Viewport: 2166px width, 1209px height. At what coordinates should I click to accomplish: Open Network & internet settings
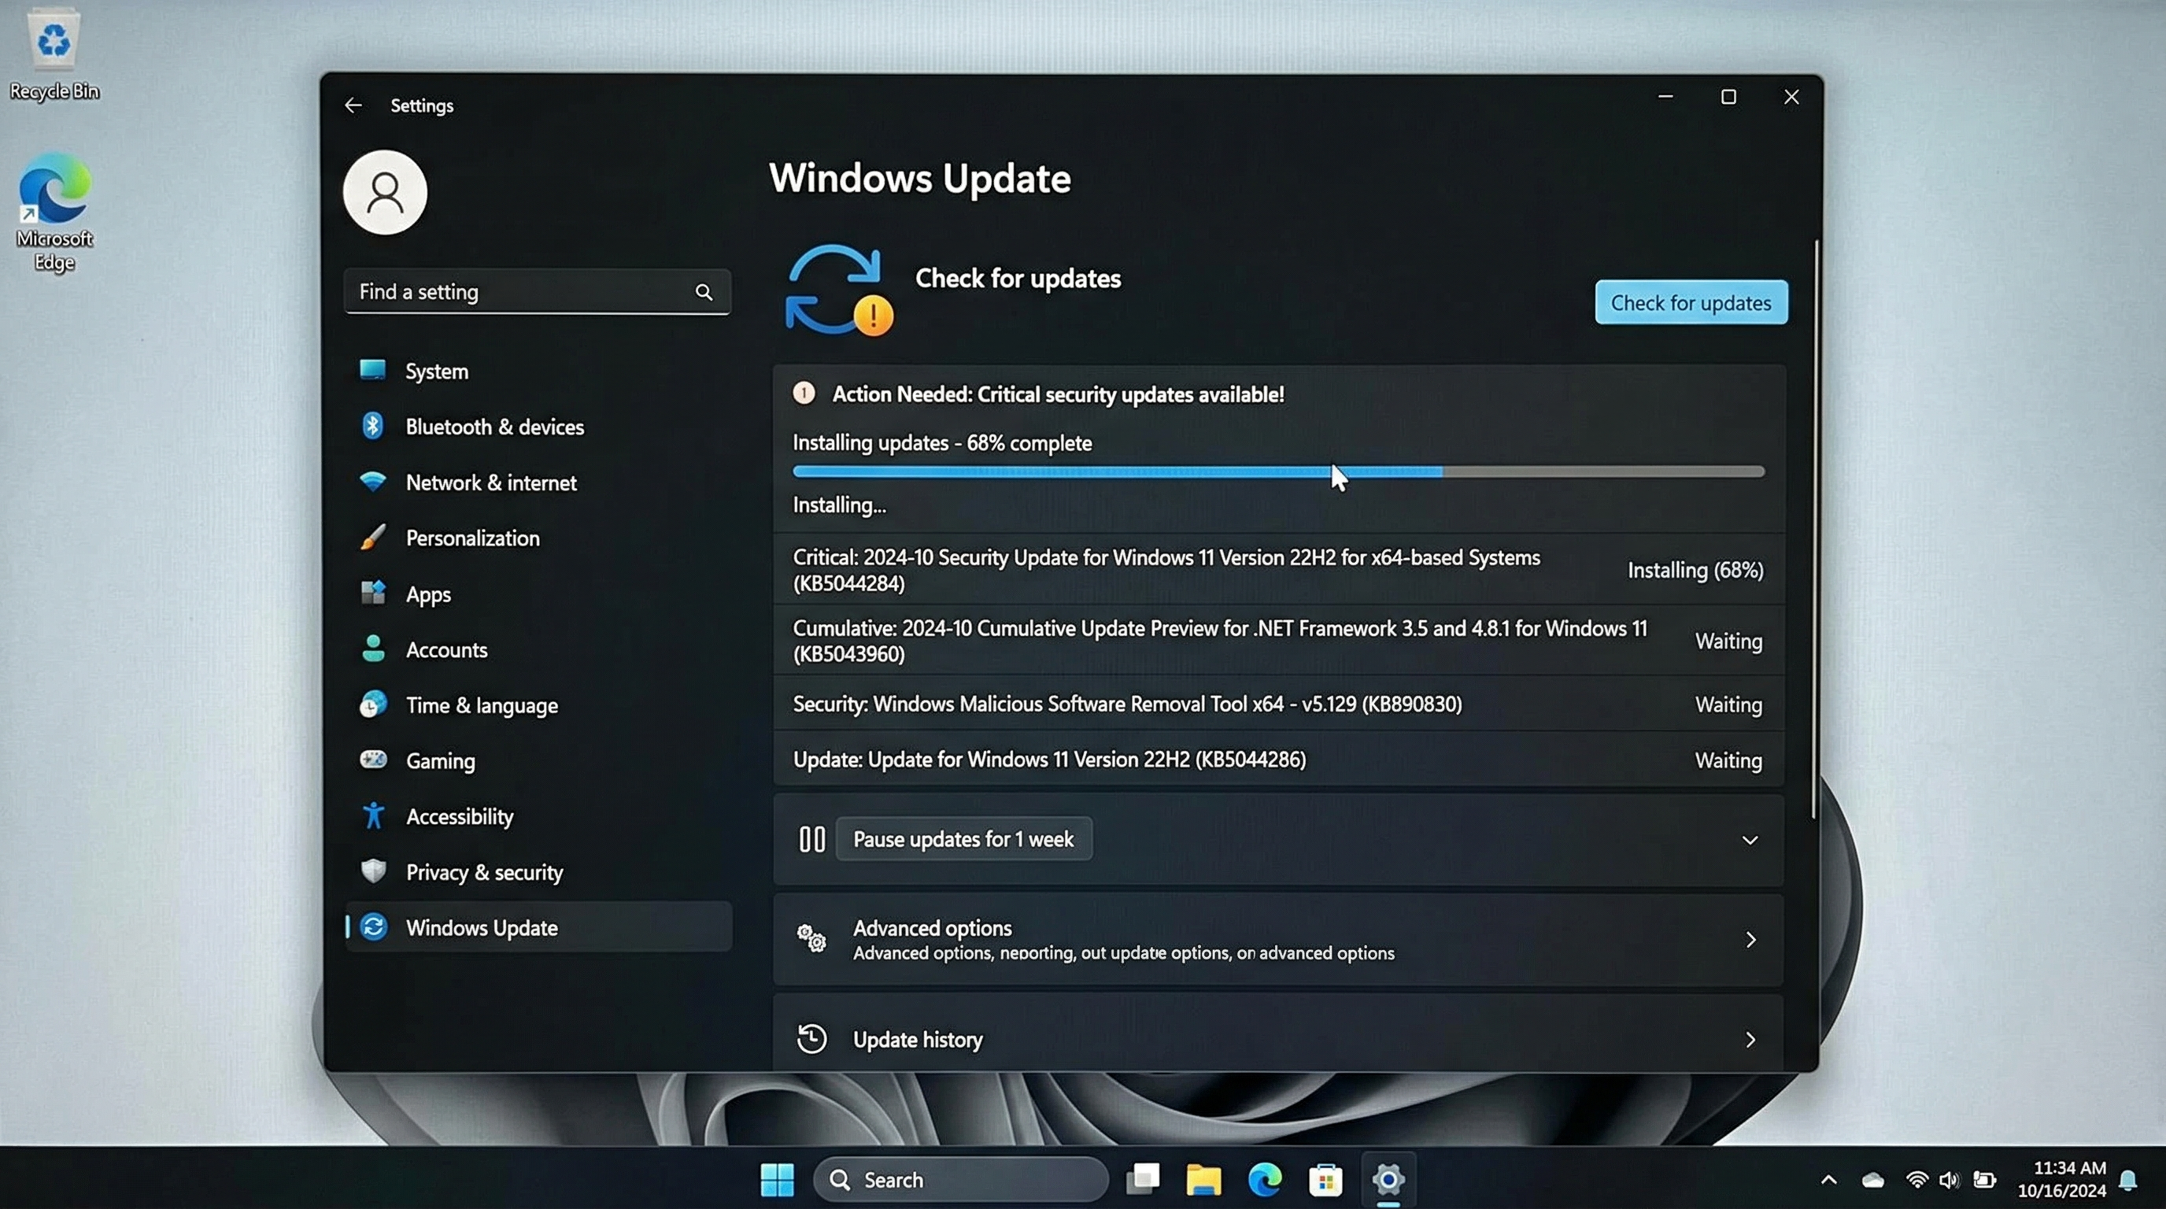(490, 482)
